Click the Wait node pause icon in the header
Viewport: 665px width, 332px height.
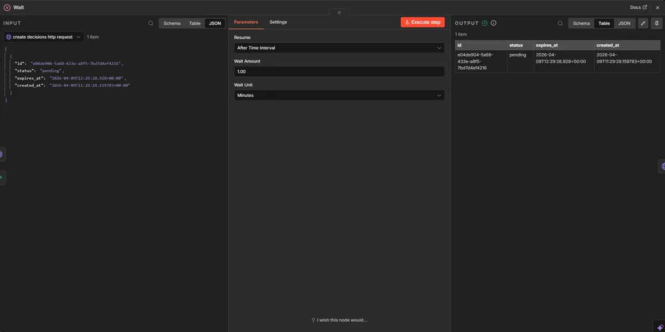pos(7,7)
